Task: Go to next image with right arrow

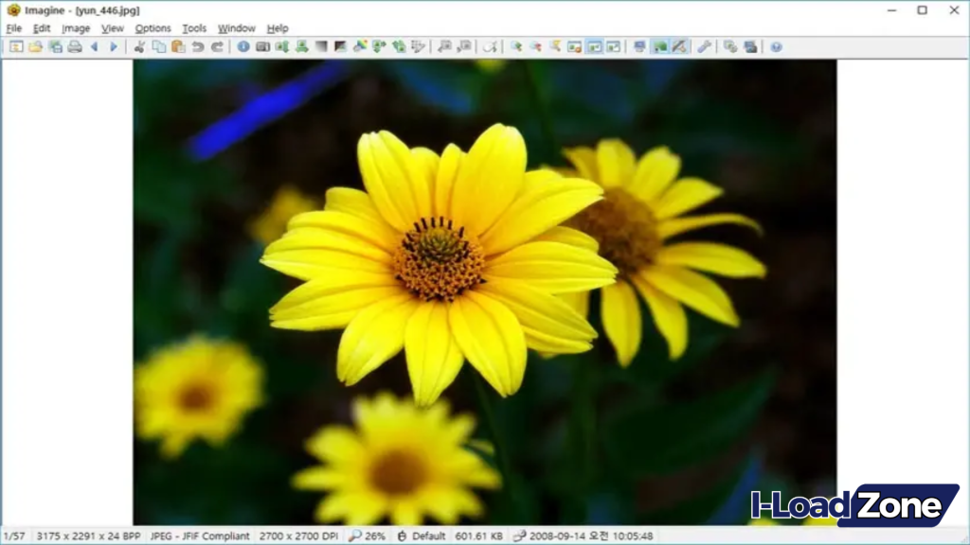Action: click(x=114, y=46)
